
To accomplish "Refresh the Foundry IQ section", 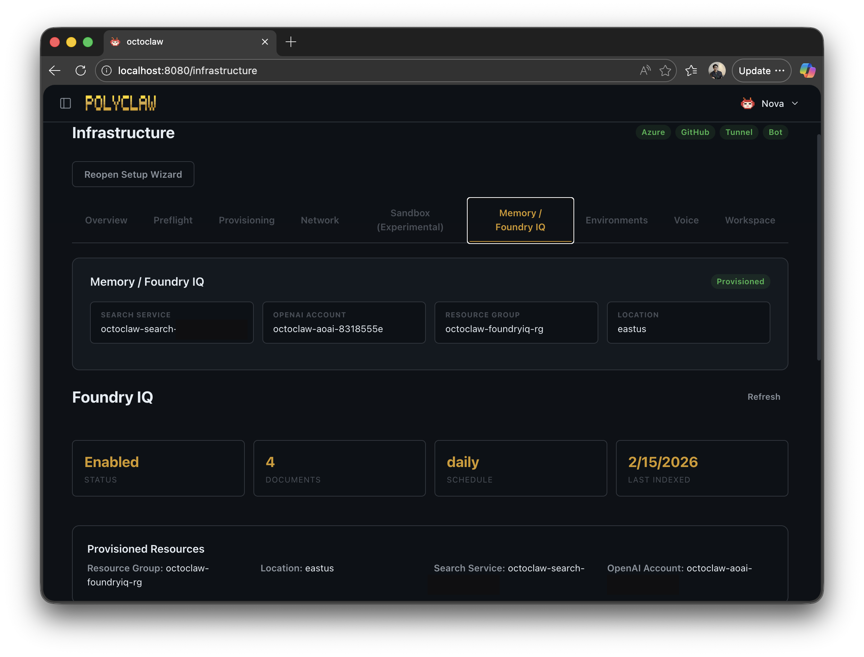I will (764, 397).
